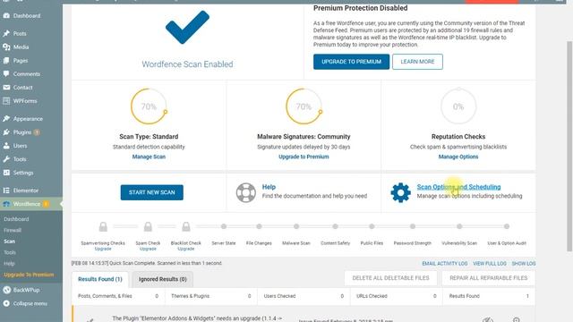The width and height of the screenshot is (573, 322).
Task: Open Wordfence Help submenu item
Action: click(x=9, y=264)
